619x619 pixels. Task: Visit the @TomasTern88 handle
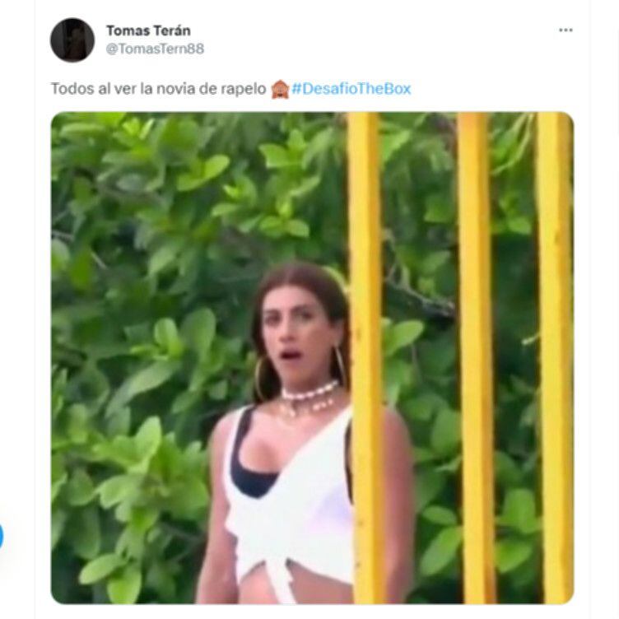(155, 49)
